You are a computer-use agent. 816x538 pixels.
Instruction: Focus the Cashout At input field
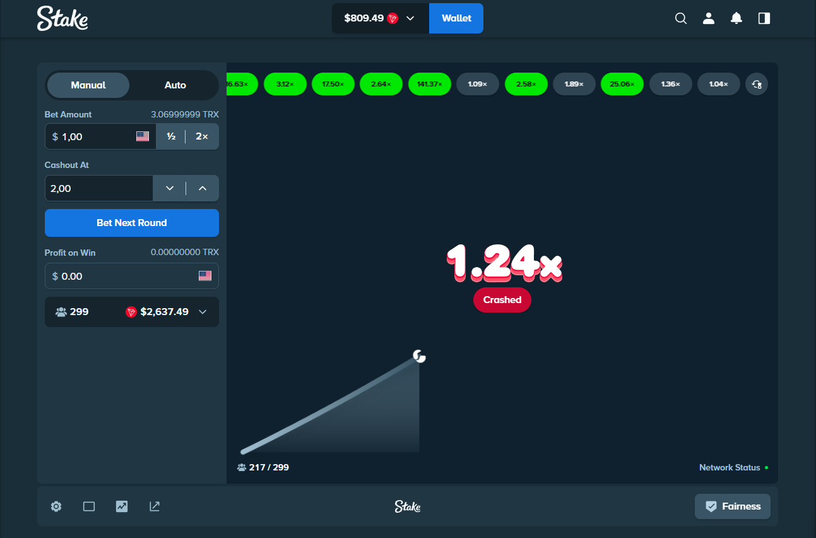click(x=99, y=188)
